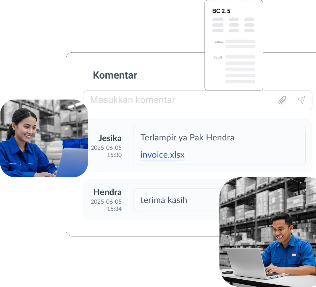
Task: Focus the Masukkan komentar input field
Action: tap(198, 100)
